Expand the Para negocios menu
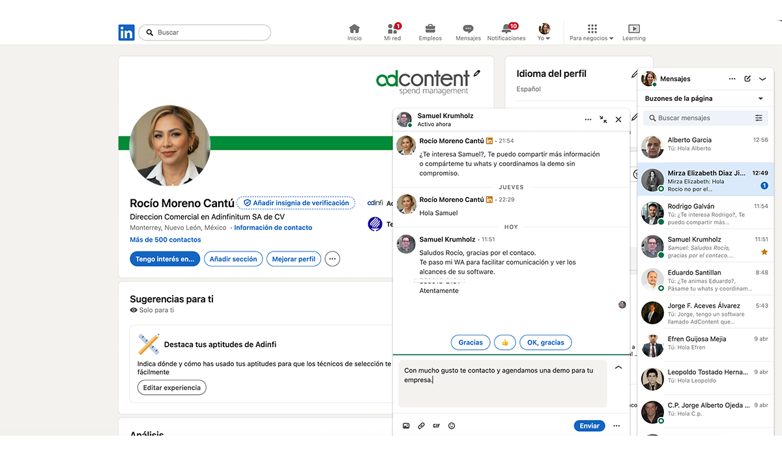This screenshot has height=456, width=782. point(592,33)
